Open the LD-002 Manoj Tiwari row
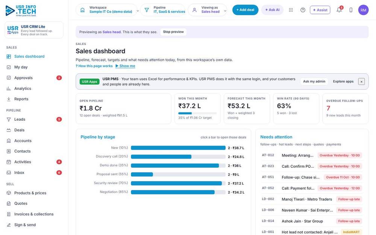The height and width of the screenshot is (235, 376). (x=311, y=199)
